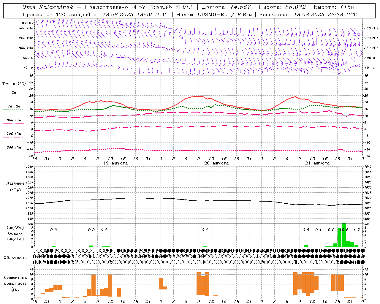Click the Давление pressure panel label
Viewport: 380px width, 304px height.
click(x=15, y=183)
